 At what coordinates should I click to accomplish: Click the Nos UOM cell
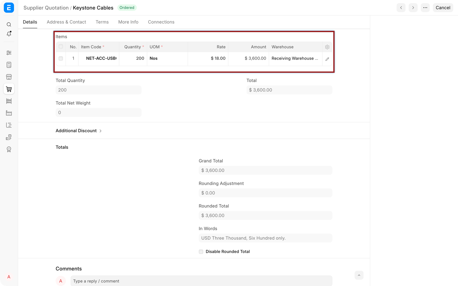(167, 58)
